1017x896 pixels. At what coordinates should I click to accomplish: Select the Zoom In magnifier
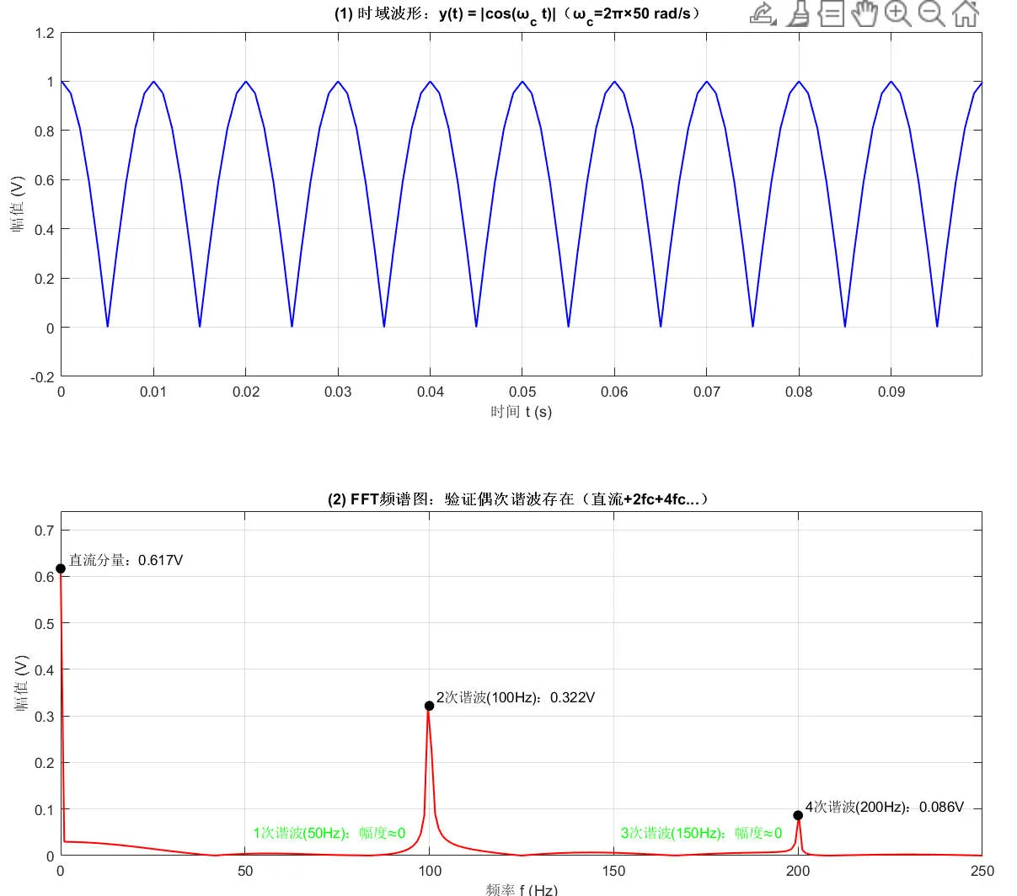pos(898,13)
